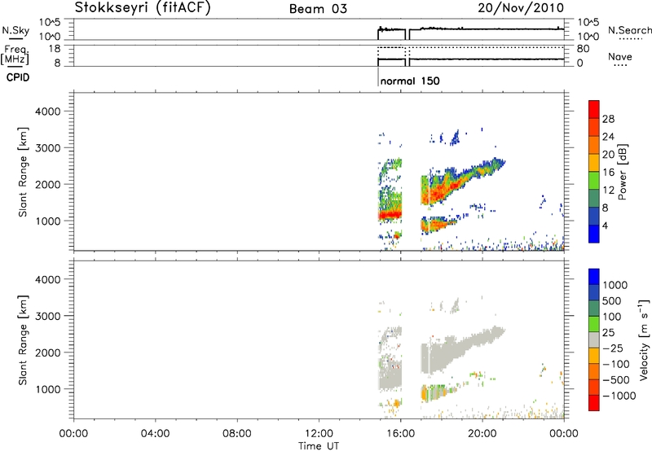Image resolution: width=652 pixels, height=451 pixels.
Task: Click the 00:00 label starting the time axis
Action: [73, 434]
